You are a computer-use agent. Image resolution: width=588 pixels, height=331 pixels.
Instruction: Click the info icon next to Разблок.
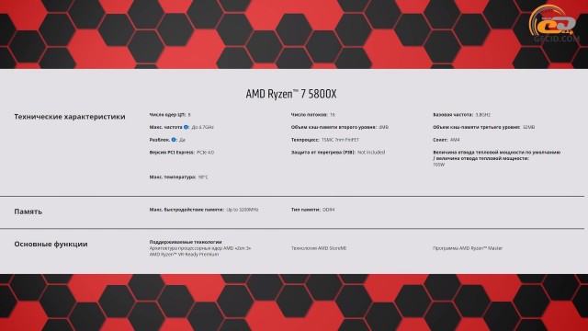tap(174, 140)
